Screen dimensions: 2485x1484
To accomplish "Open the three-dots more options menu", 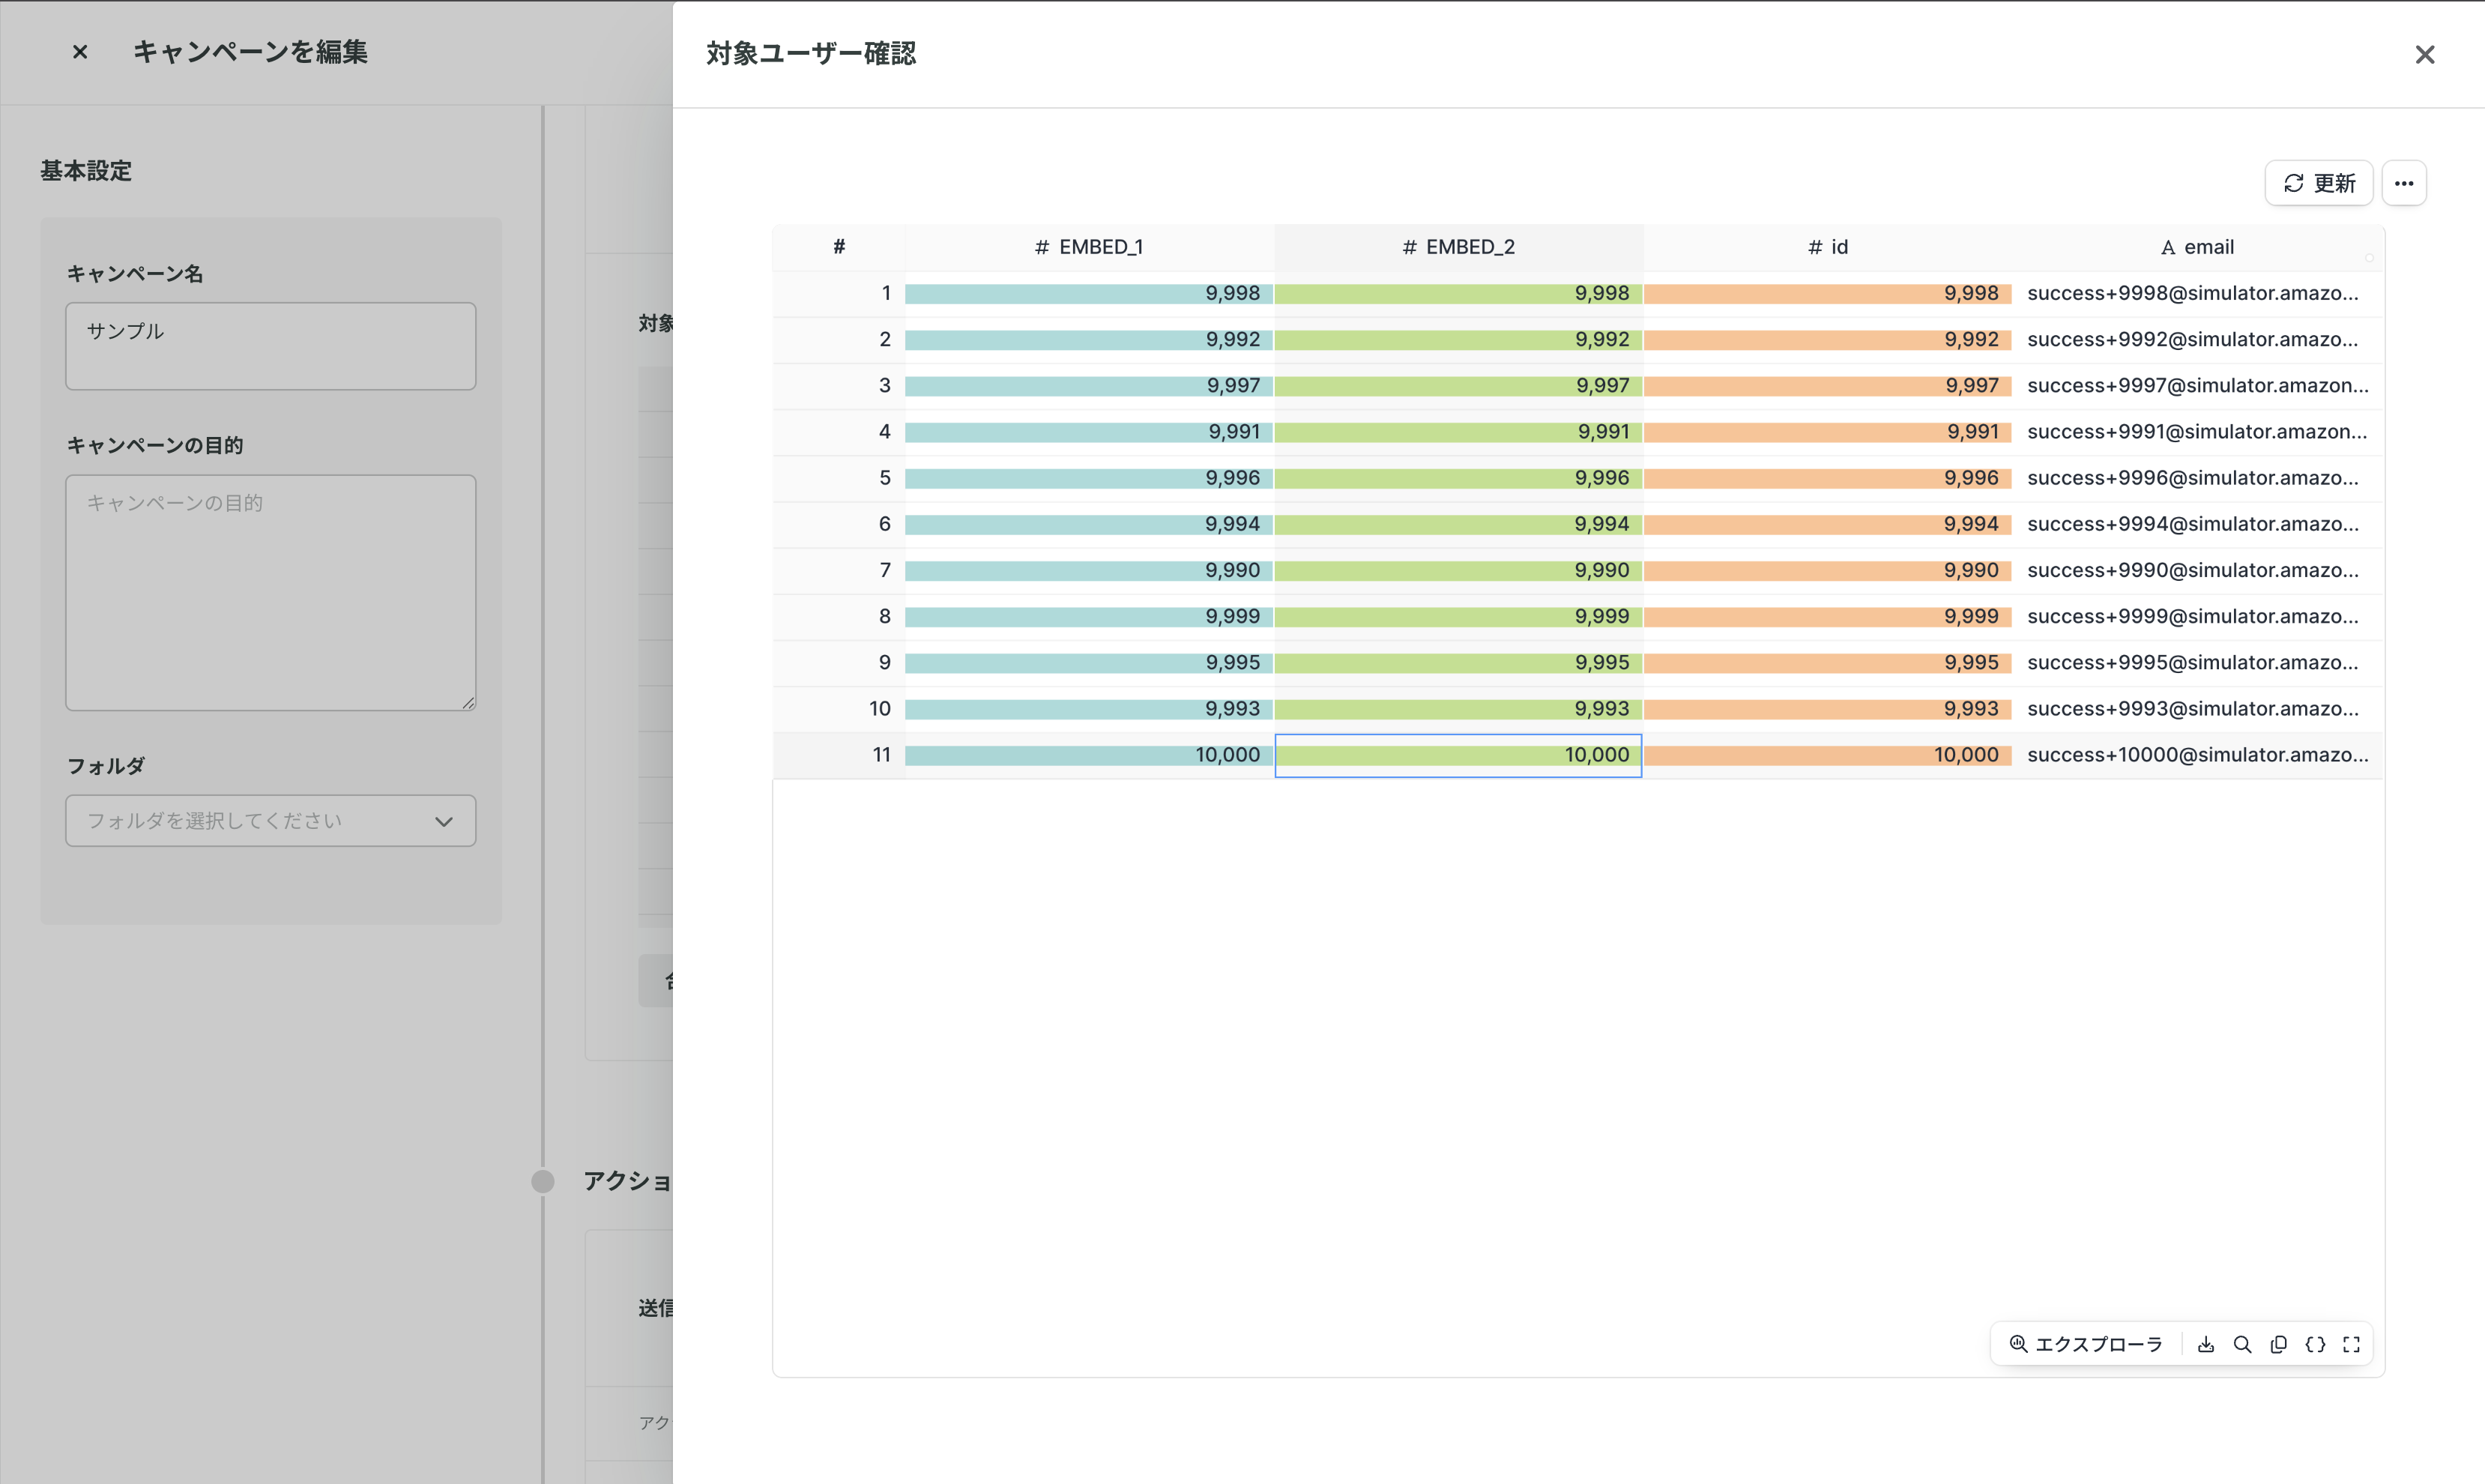I will [x=2403, y=183].
